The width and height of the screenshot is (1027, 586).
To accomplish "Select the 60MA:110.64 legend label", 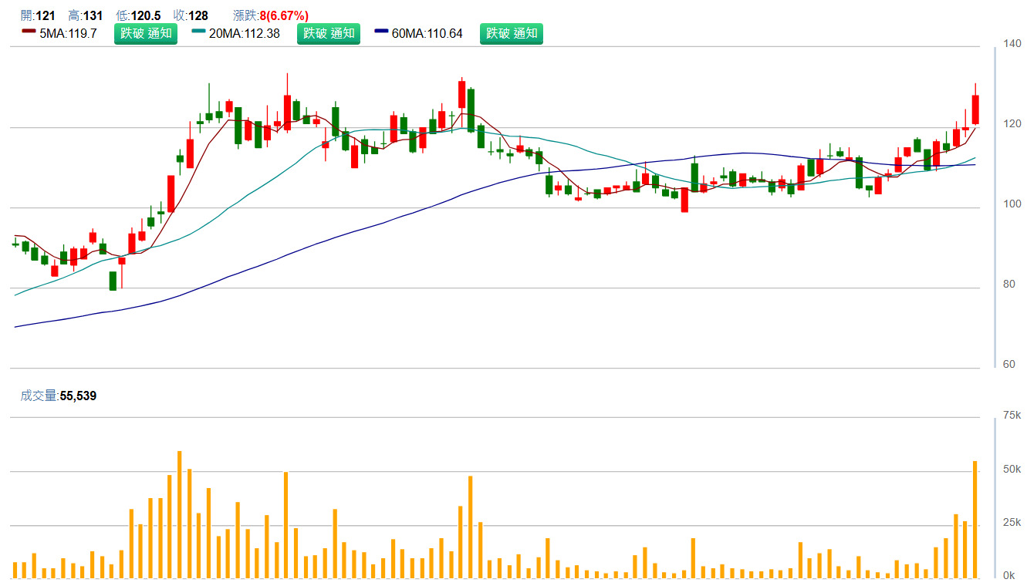I will pos(427,33).
